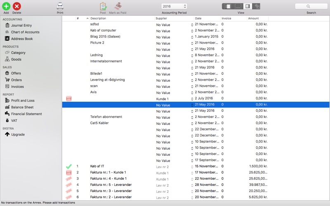The height and width of the screenshot is (206, 330).
Task: Sort by the Description column header
Action: (x=122, y=18)
